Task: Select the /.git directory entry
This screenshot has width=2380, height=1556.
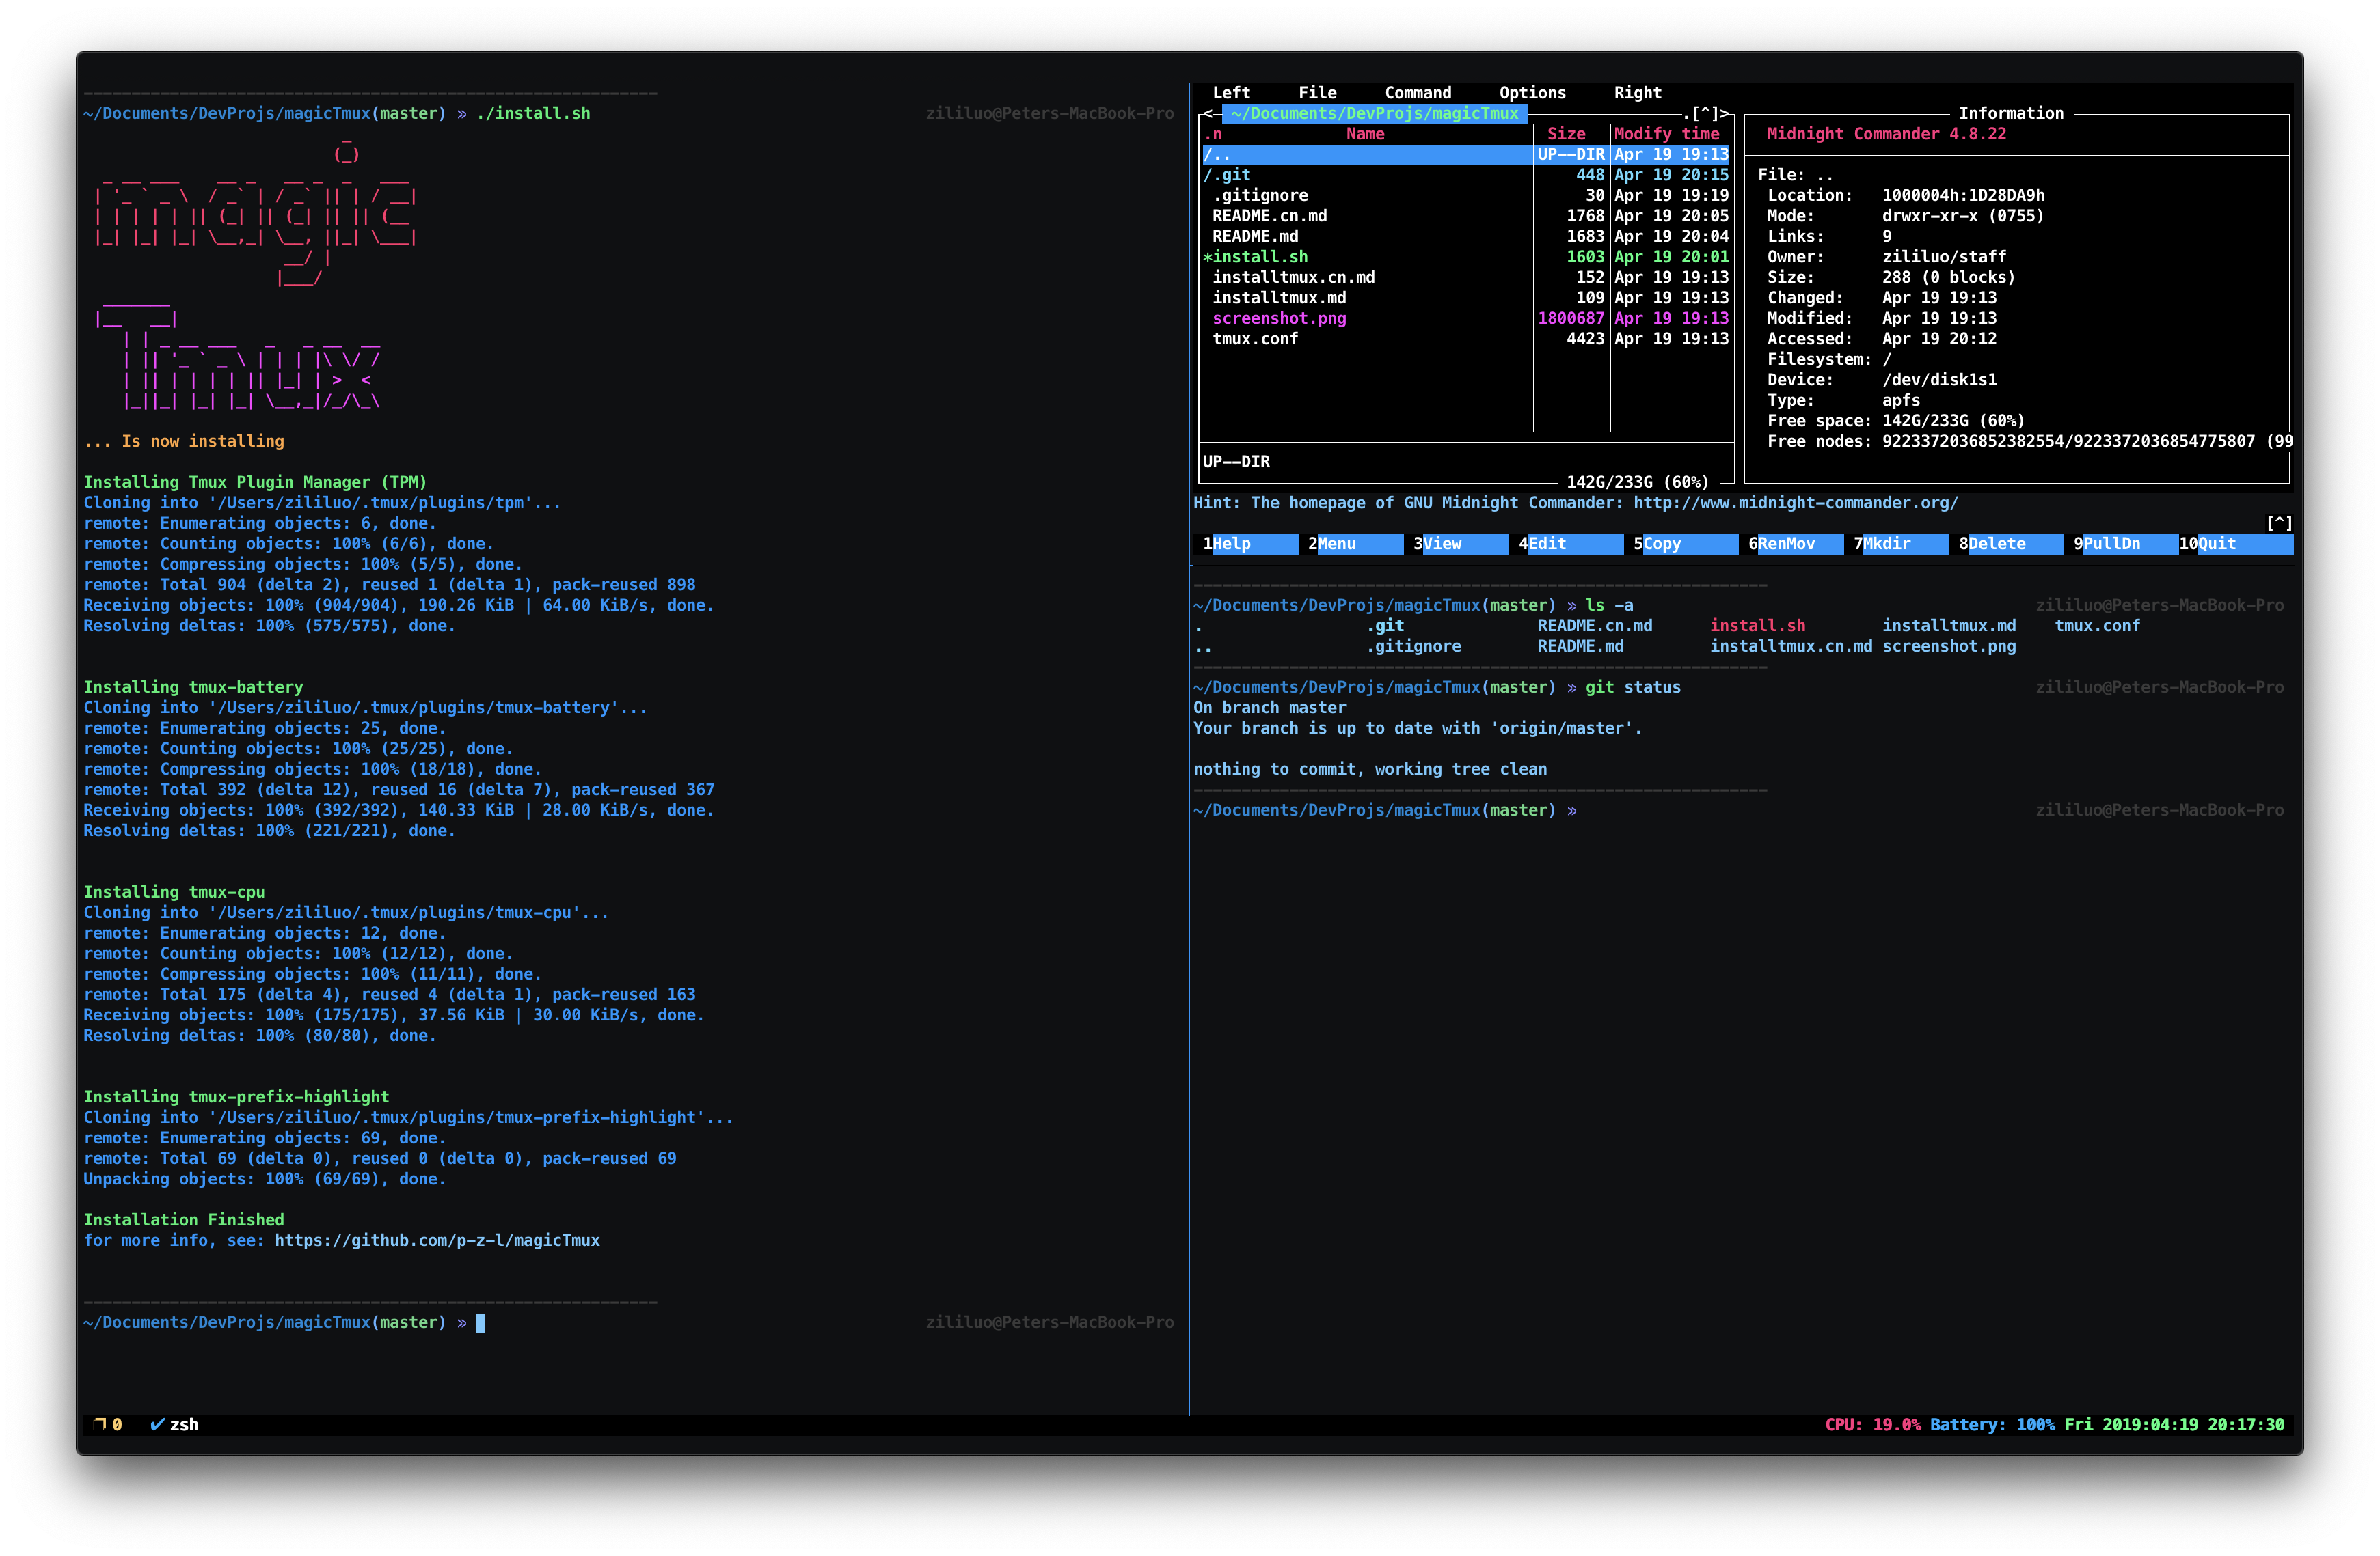Action: click(1227, 175)
